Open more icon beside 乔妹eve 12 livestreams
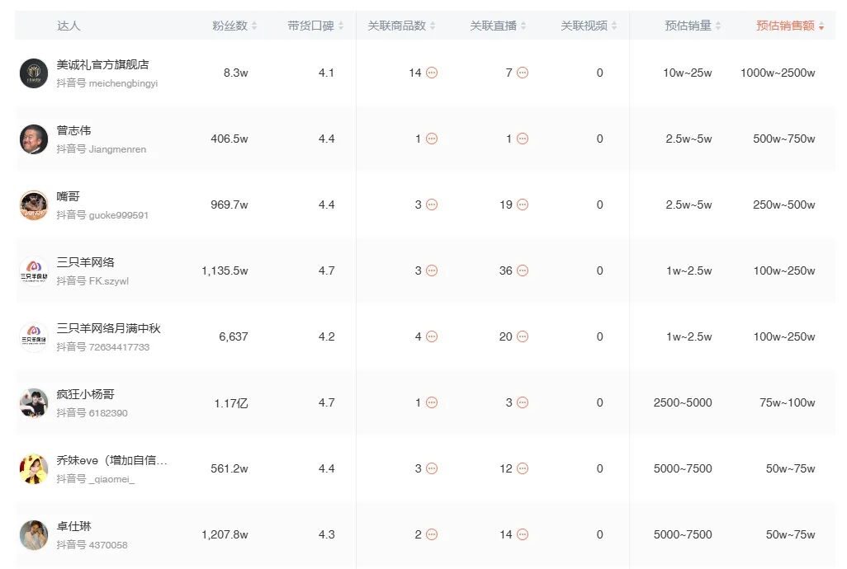The width and height of the screenshot is (847, 569). coord(522,468)
